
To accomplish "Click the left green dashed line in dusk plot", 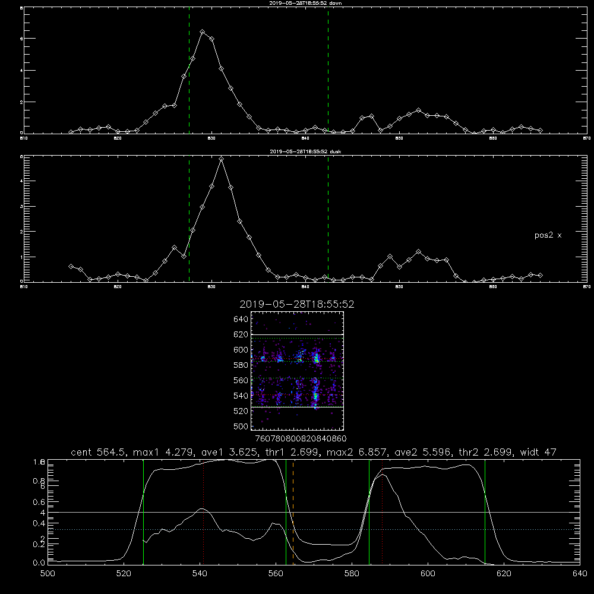I will pos(189,219).
